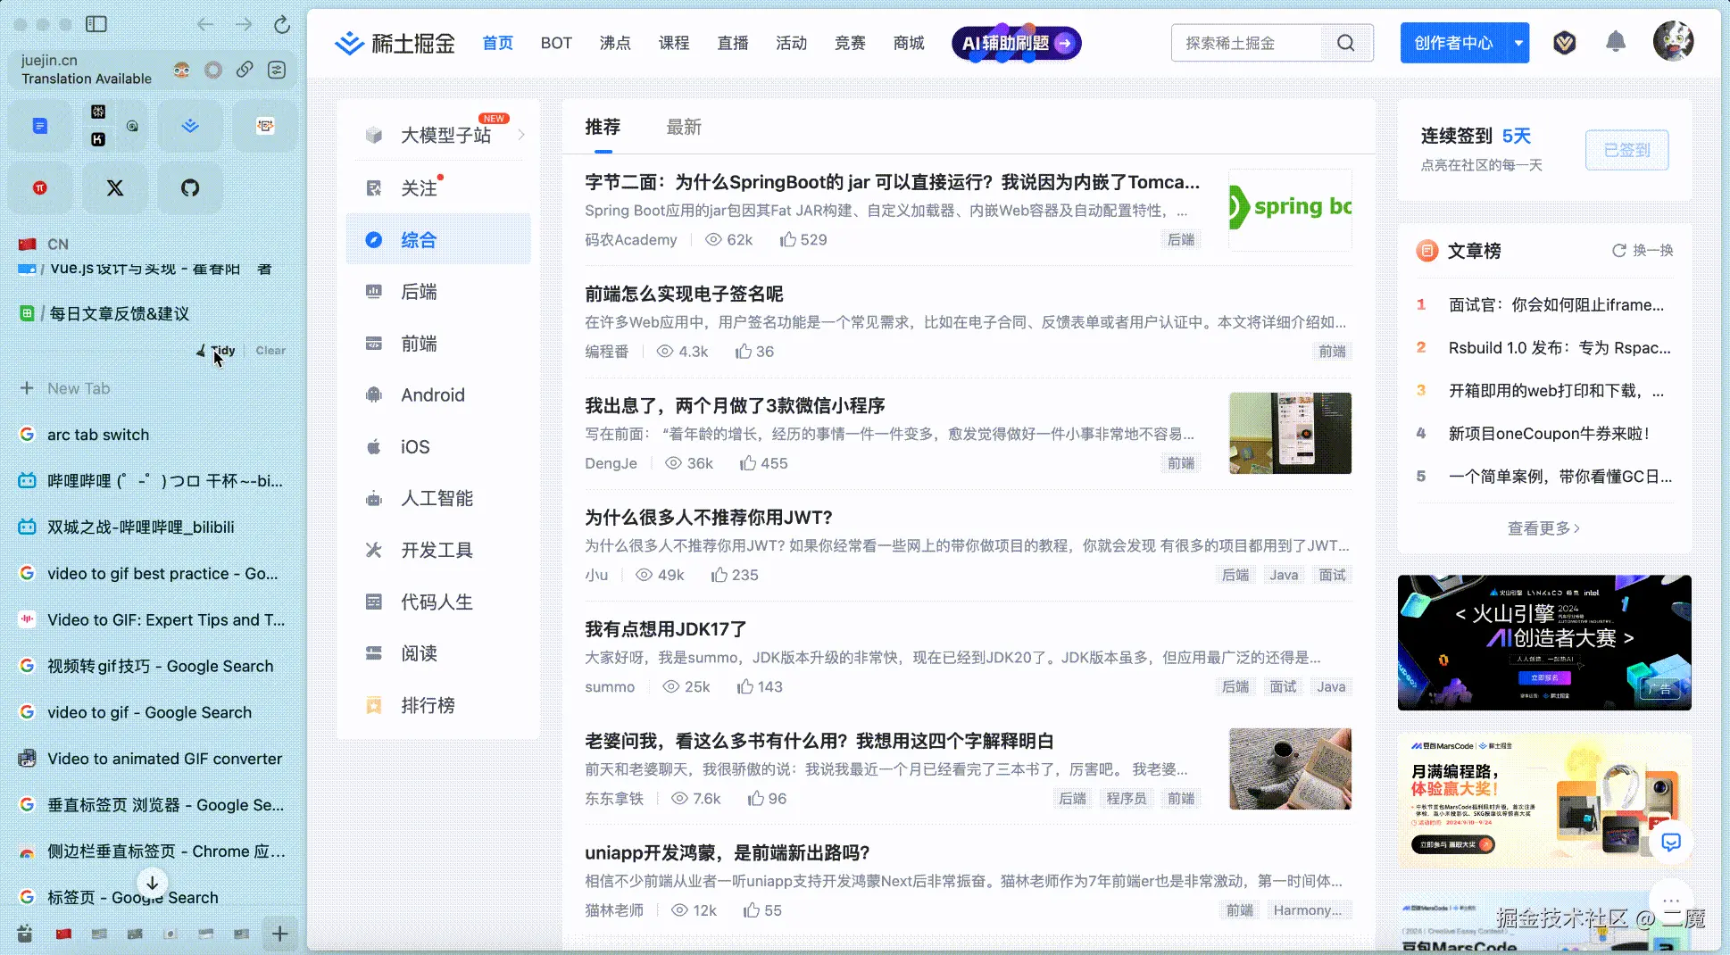Open the iOS category
This screenshot has width=1730, height=955.
pos(438,446)
